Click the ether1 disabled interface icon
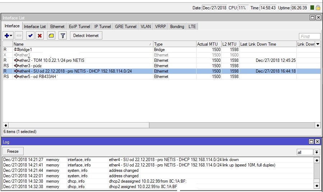Image resolution: width=323 pixels, height=192 pixels. 17,55
